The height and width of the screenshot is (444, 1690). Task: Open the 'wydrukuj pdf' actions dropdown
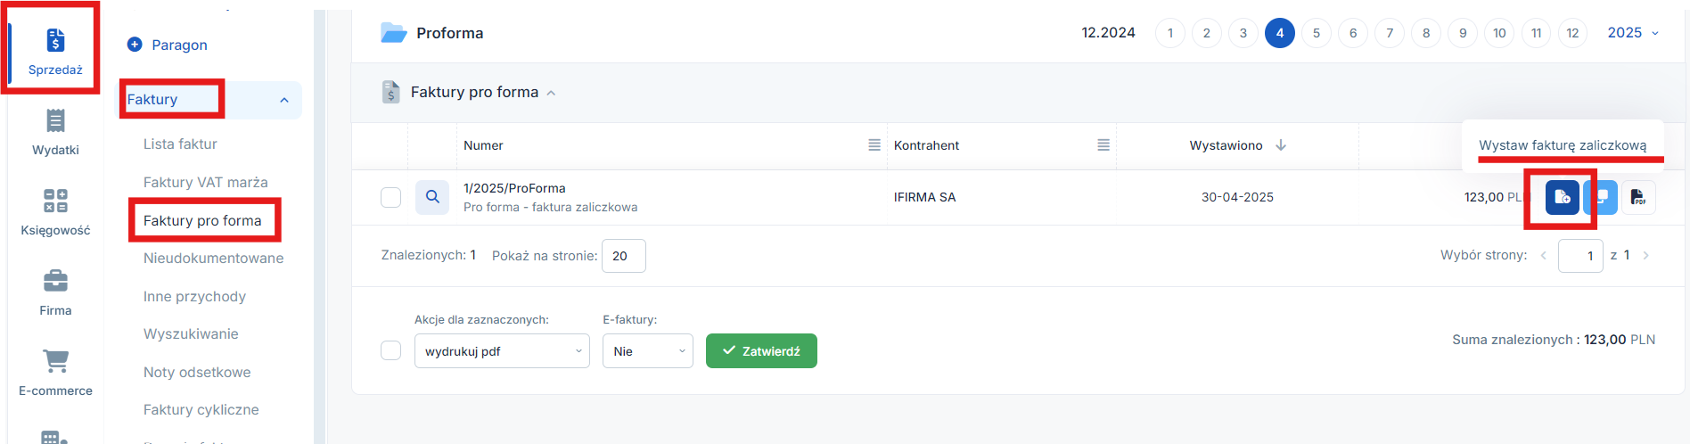[x=502, y=351]
